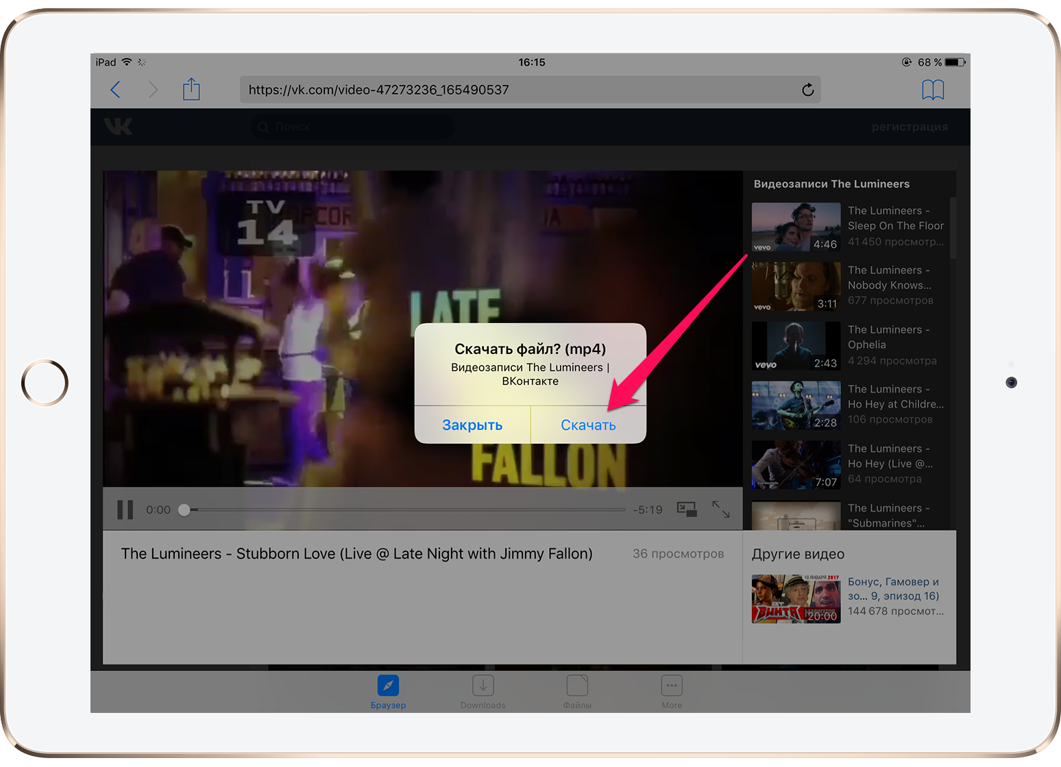This screenshot has width=1061, height=767.
Task: Expand video to fullscreen
Action: point(721,509)
